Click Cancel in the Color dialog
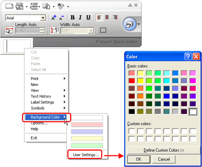 pos(164,159)
